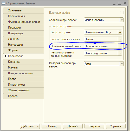The width and height of the screenshot is (130, 131).
Task: Select the Функциональные опции tab
Action: pos(23,22)
